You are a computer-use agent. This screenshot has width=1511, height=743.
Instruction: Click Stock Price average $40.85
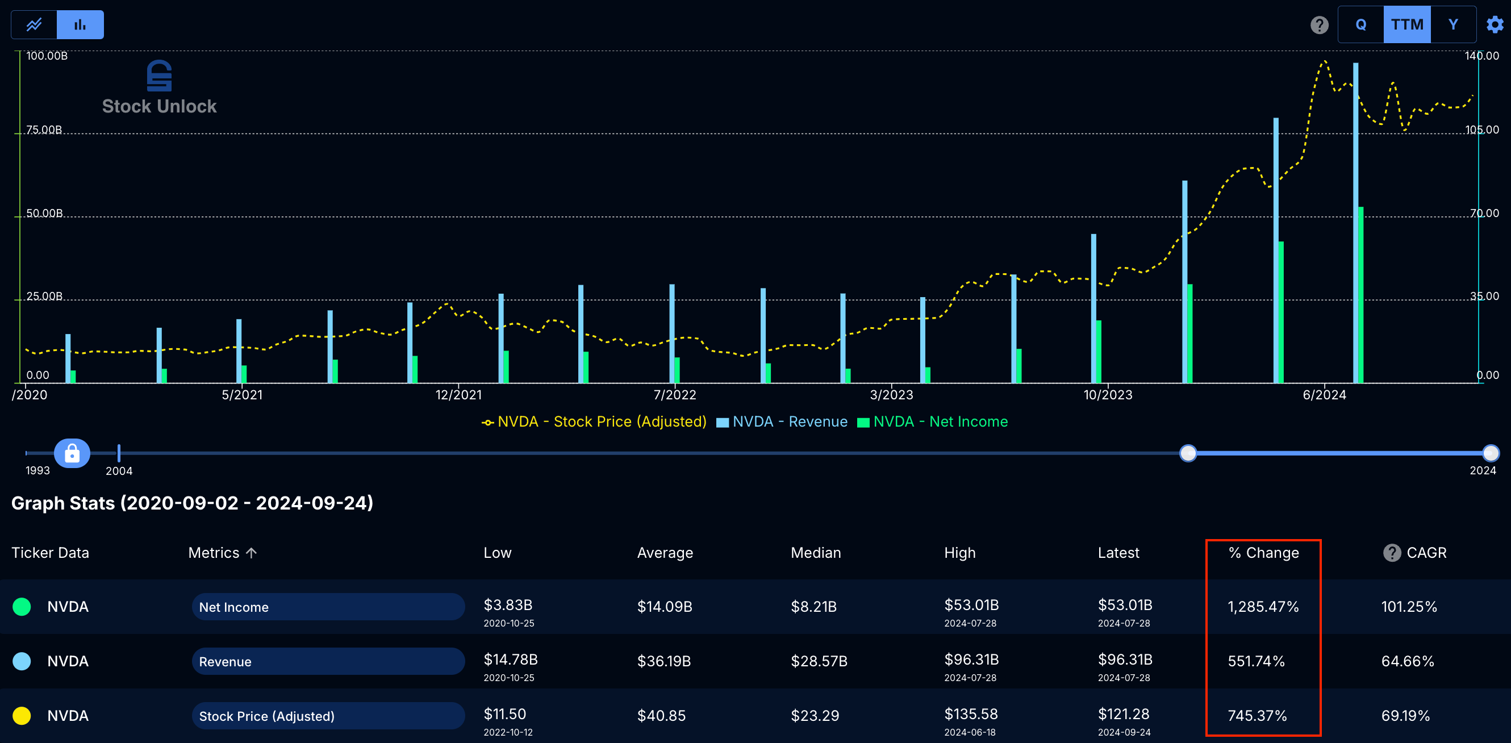[x=661, y=715]
